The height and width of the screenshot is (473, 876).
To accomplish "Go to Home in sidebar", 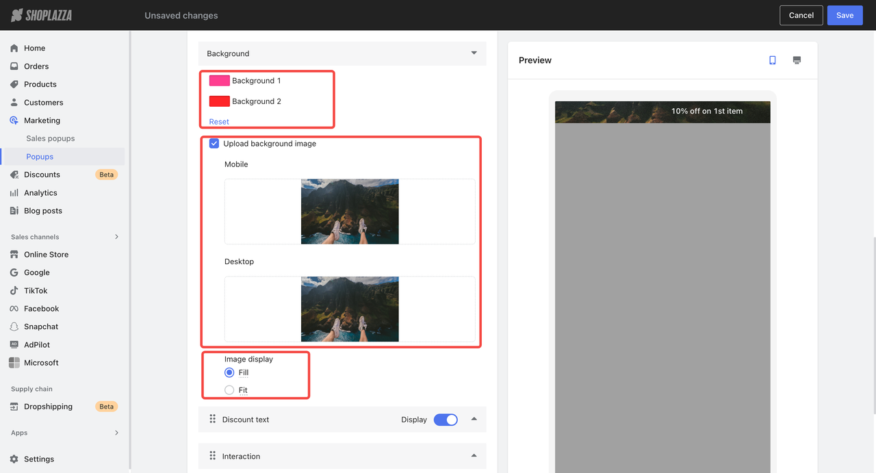I will click(x=35, y=48).
